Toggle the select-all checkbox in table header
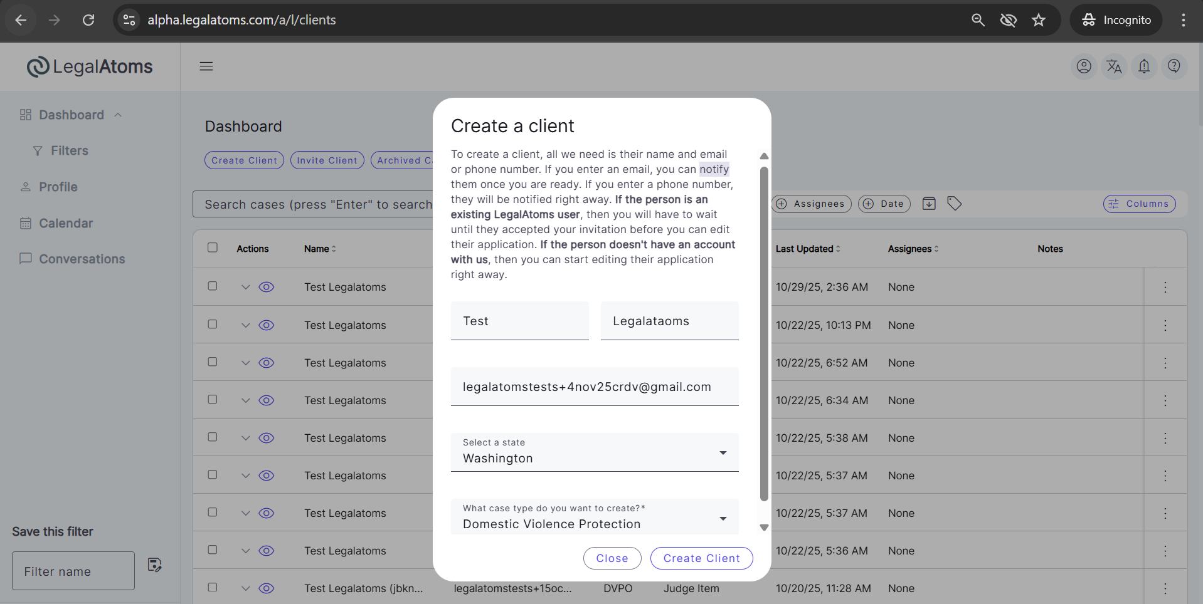1203x604 pixels. tap(213, 248)
